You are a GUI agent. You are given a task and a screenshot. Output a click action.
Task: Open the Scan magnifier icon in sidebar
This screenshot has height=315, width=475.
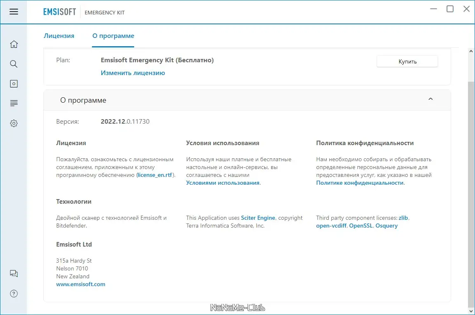(x=14, y=64)
